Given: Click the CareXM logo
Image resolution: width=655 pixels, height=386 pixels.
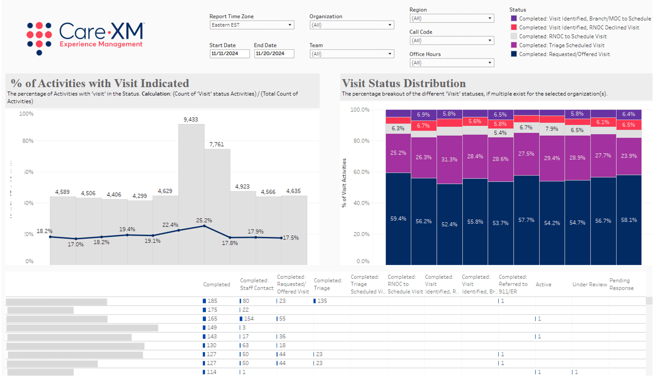Looking at the screenshot, I should click(x=85, y=38).
